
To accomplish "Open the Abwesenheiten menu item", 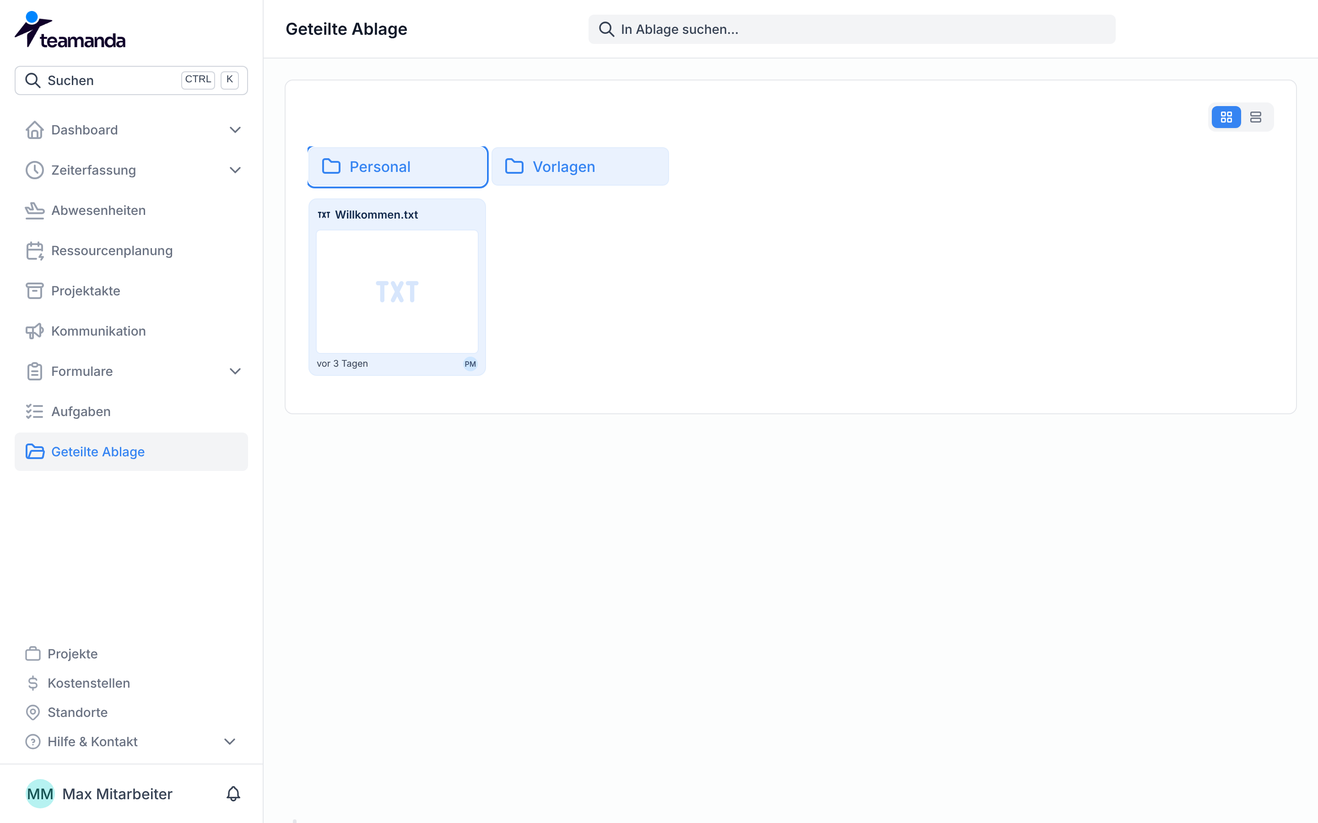I will pos(131,211).
